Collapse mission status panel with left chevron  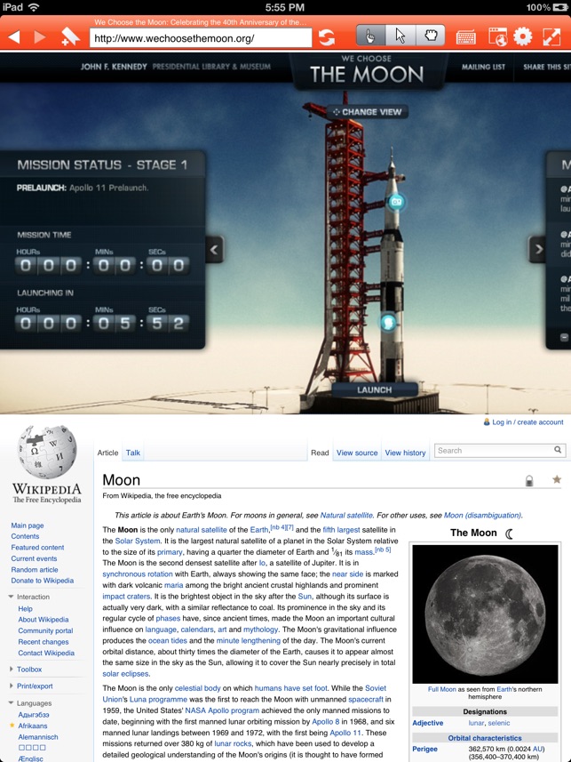pos(214,249)
